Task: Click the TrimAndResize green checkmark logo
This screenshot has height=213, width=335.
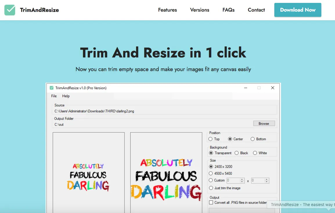Action: click(x=10, y=10)
